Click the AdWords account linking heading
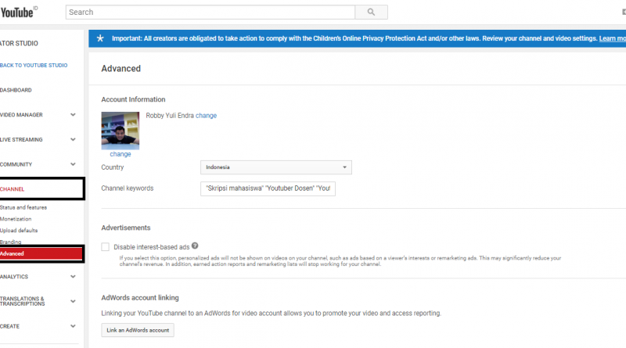Screen dimensions: 626x348 pos(140,298)
